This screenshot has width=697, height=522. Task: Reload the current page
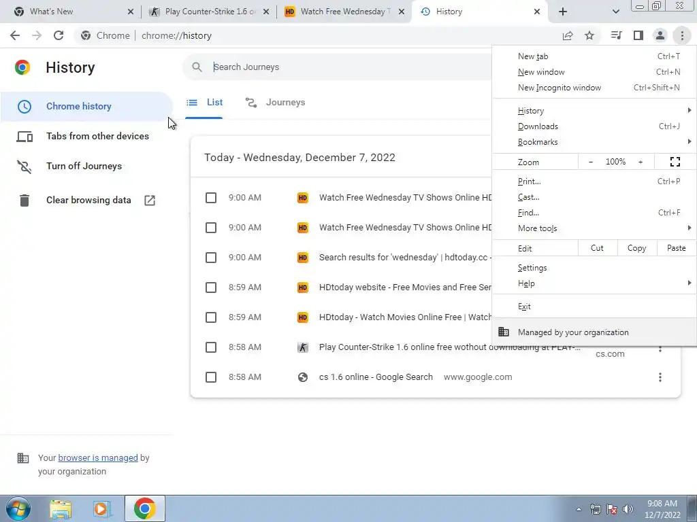pyautogui.click(x=59, y=35)
